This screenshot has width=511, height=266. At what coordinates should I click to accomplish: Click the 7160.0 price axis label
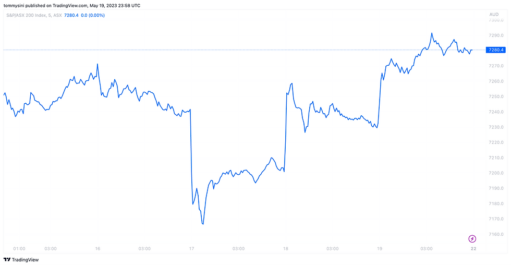[x=495, y=234]
